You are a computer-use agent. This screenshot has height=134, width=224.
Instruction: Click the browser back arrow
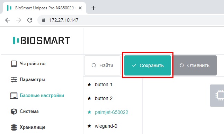click(8, 20)
